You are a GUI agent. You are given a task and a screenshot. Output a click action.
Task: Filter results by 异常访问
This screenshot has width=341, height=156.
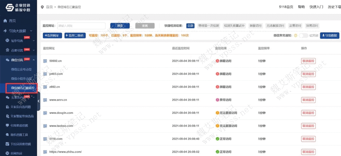pyautogui.click(x=312, y=26)
